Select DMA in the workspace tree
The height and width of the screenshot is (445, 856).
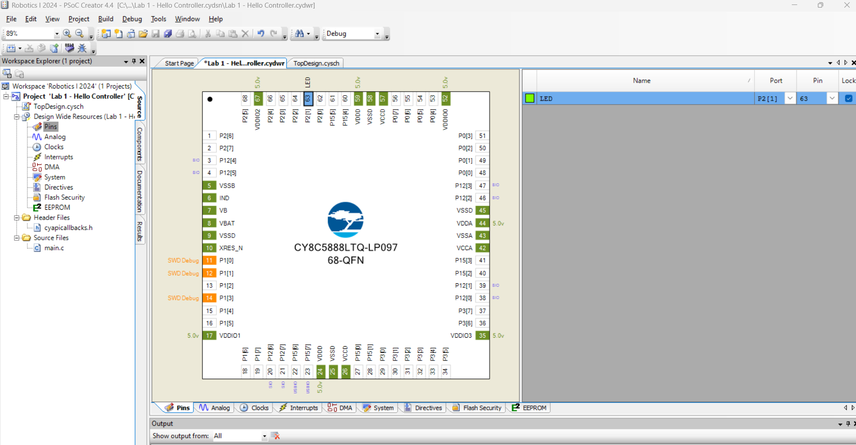coord(52,167)
